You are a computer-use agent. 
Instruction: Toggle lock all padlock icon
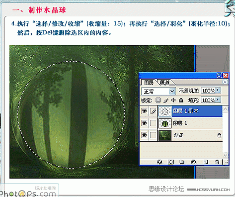click(181, 100)
